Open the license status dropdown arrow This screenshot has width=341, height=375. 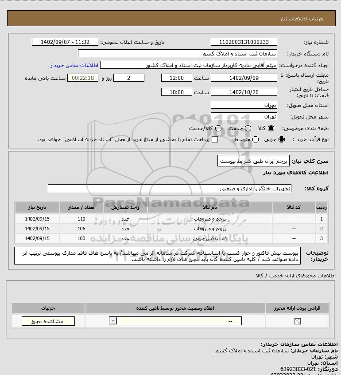point(113,321)
